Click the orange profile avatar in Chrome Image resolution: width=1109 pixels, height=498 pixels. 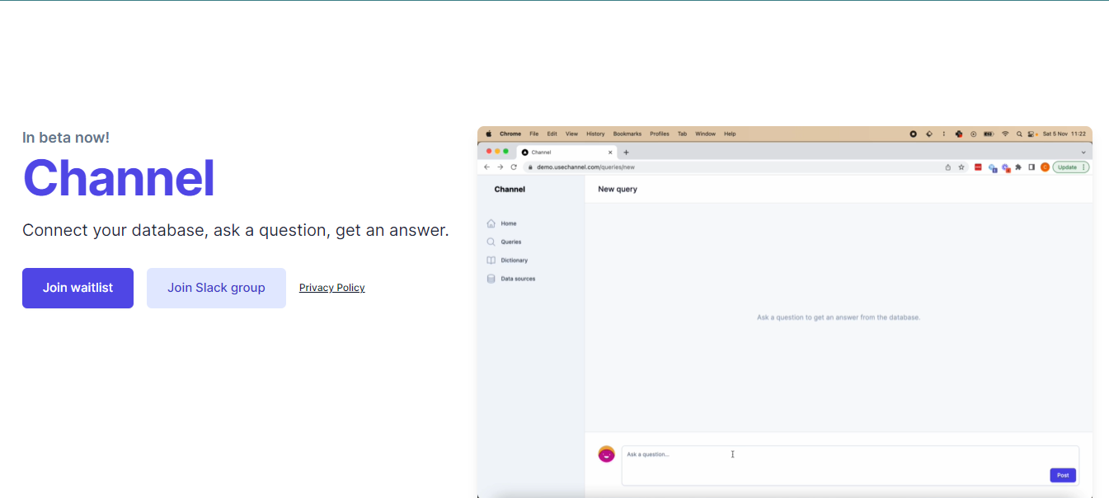pyautogui.click(x=1045, y=167)
